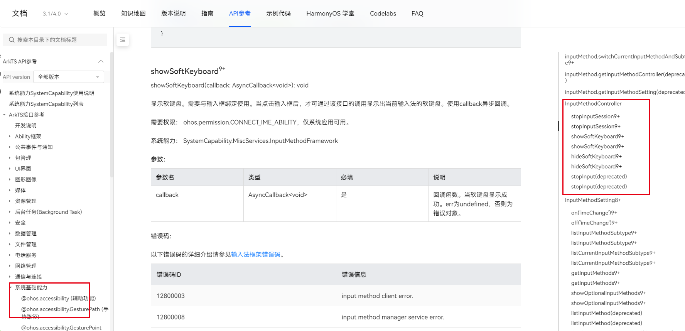Image resolution: width=685 pixels, height=331 pixels.
Task: Expand the 媒体 tree node
Action: 10,190
